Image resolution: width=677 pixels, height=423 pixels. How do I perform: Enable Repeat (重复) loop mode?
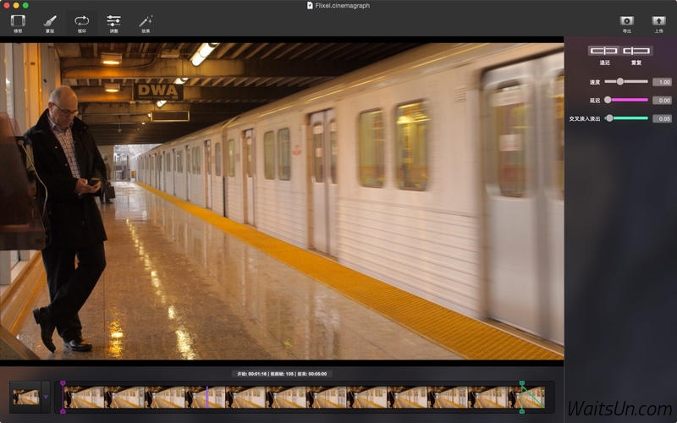[x=636, y=51]
